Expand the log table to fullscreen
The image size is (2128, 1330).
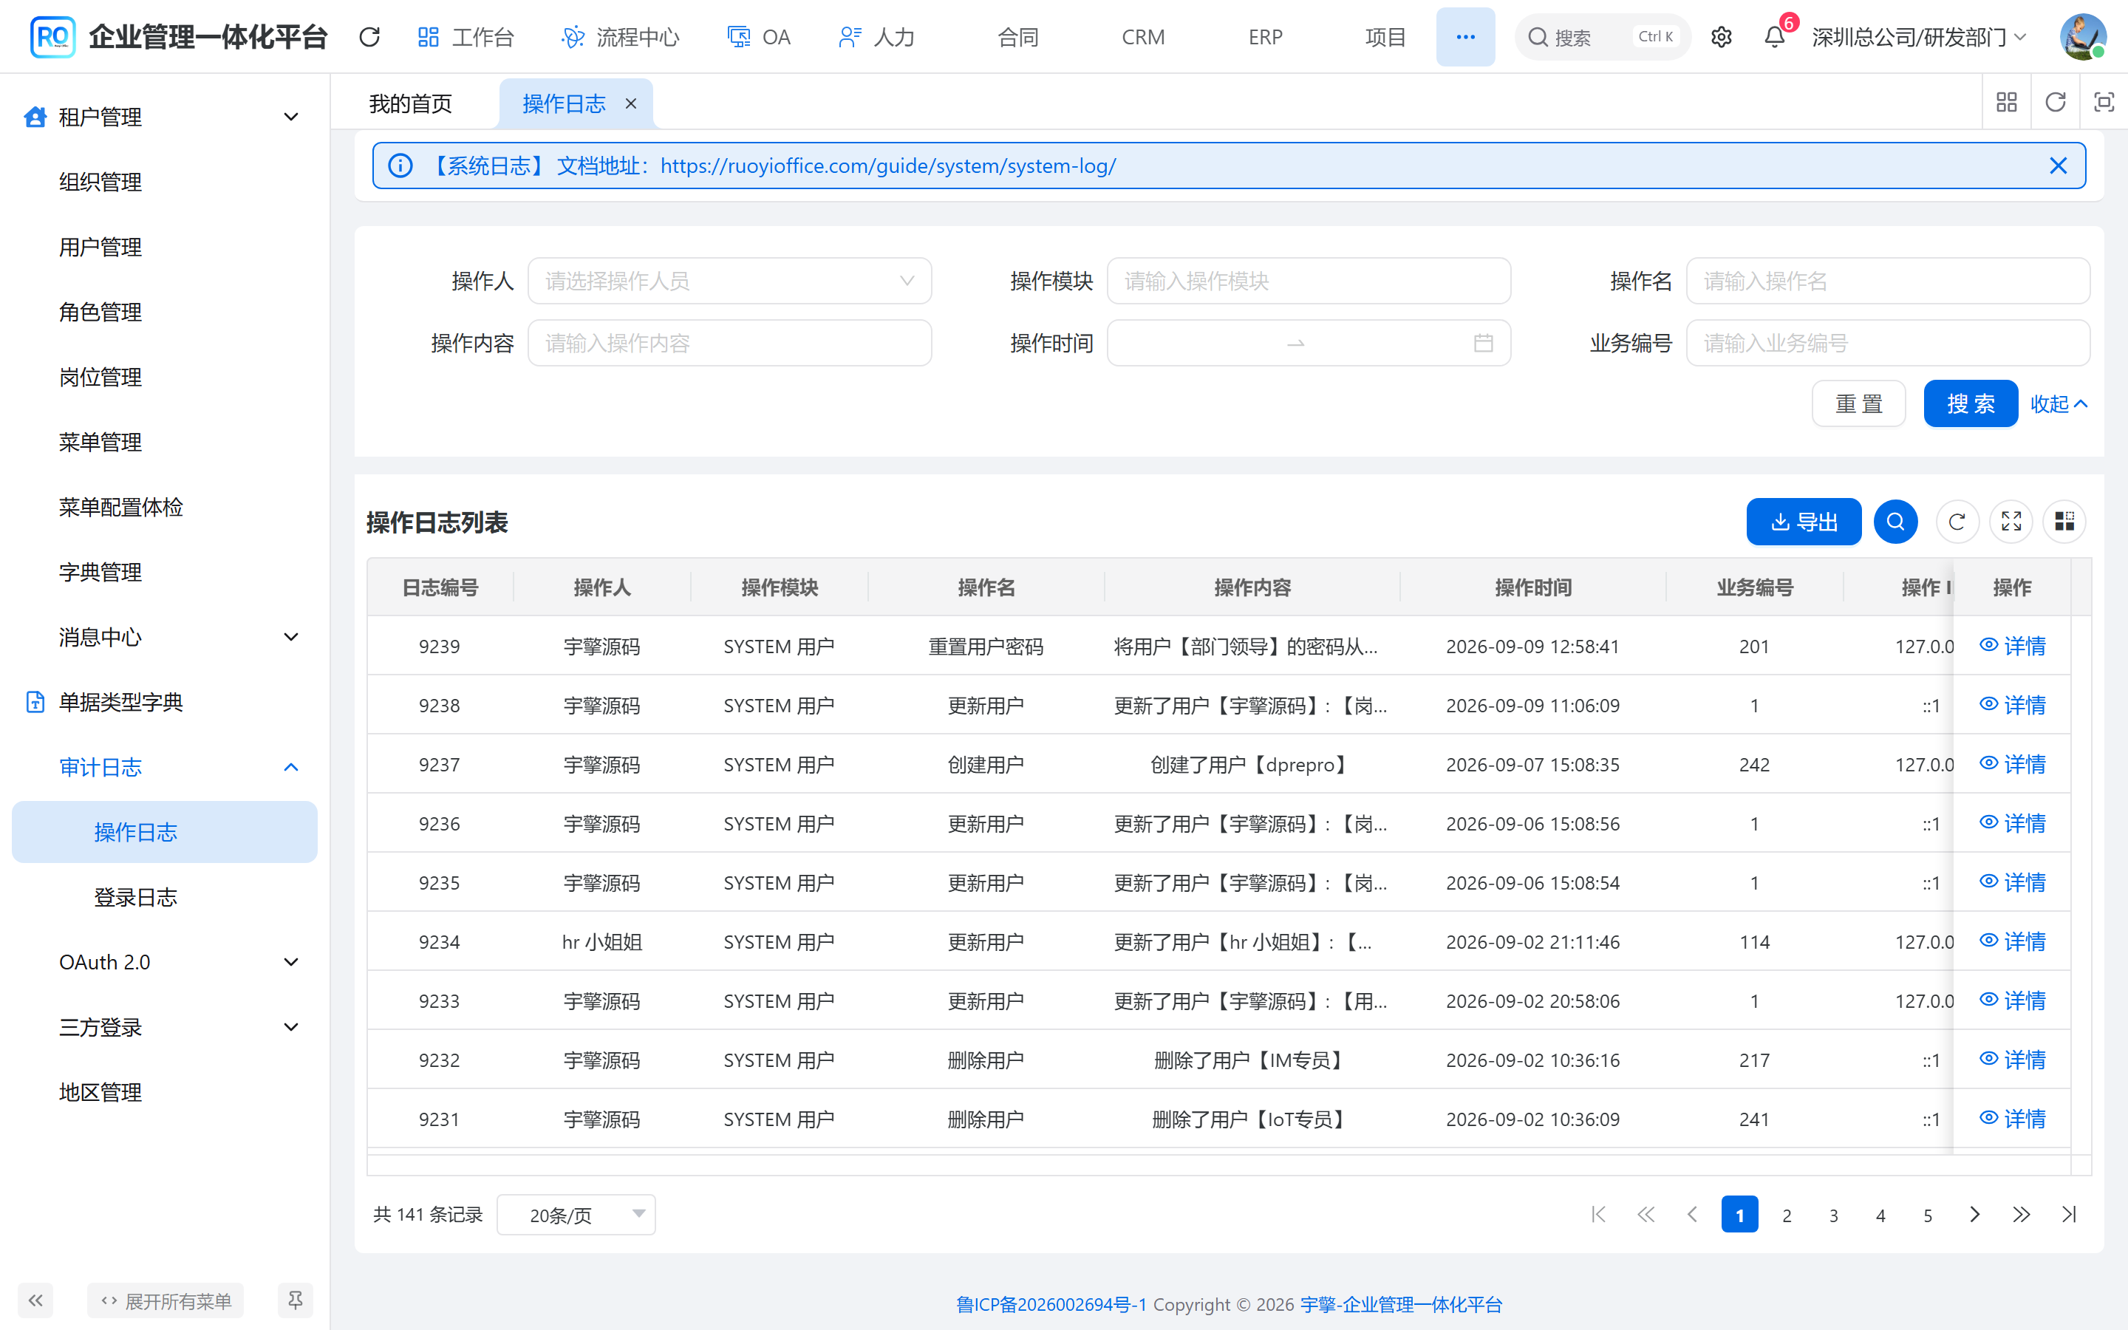click(2011, 522)
